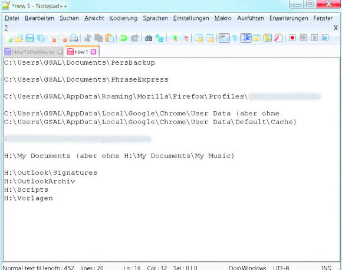Click the Play recorded macro icon
Viewport: 342px width, 270px height.
tap(314, 38)
